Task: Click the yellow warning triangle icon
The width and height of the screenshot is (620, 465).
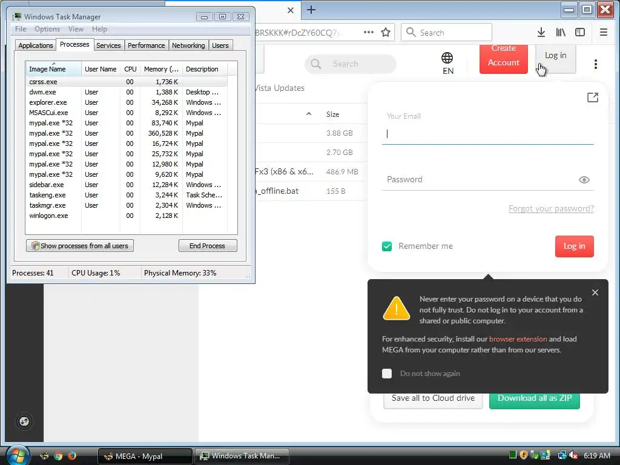Action: click(x=396, y=308)
